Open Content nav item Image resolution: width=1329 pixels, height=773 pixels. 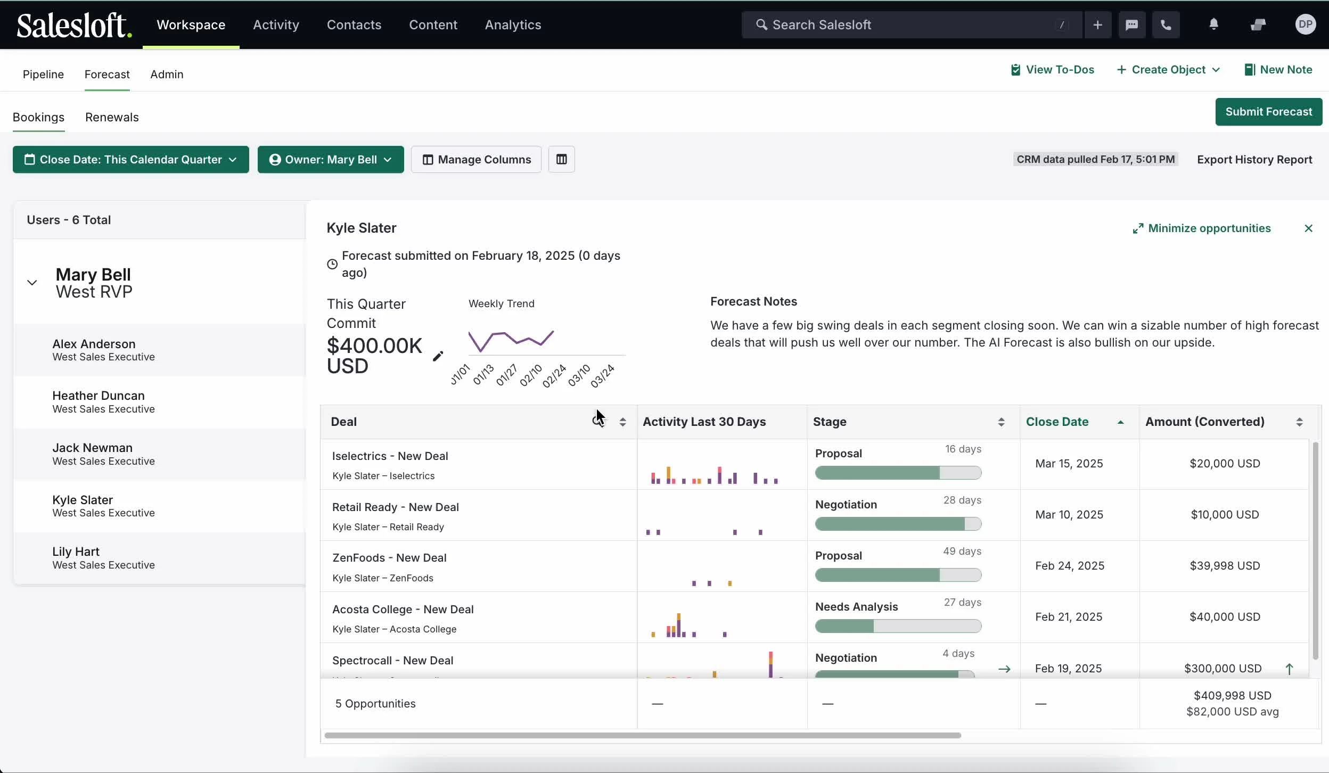(433, 24)
